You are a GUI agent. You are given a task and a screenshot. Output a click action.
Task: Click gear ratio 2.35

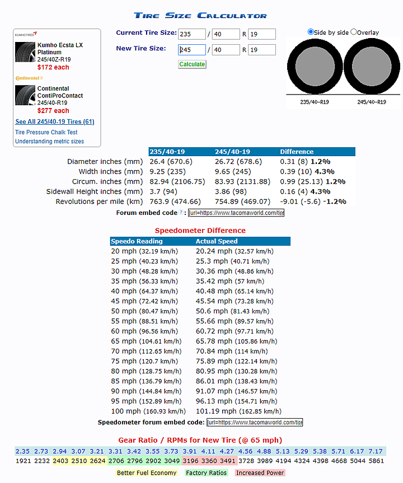[x=22, y=451]
